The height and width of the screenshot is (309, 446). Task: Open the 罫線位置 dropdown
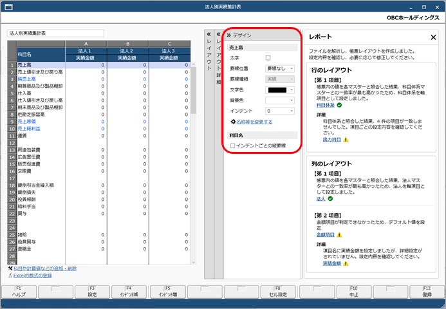pos(280,69)
